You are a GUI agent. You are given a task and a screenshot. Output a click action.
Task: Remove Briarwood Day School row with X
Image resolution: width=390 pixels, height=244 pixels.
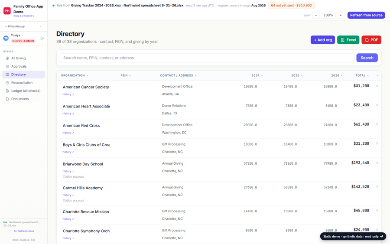[x=377, y=163]
